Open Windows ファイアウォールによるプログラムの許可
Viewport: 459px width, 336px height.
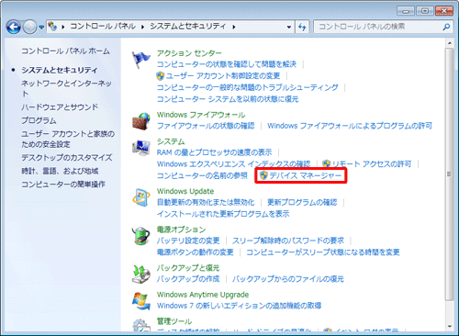pos(350,126)
